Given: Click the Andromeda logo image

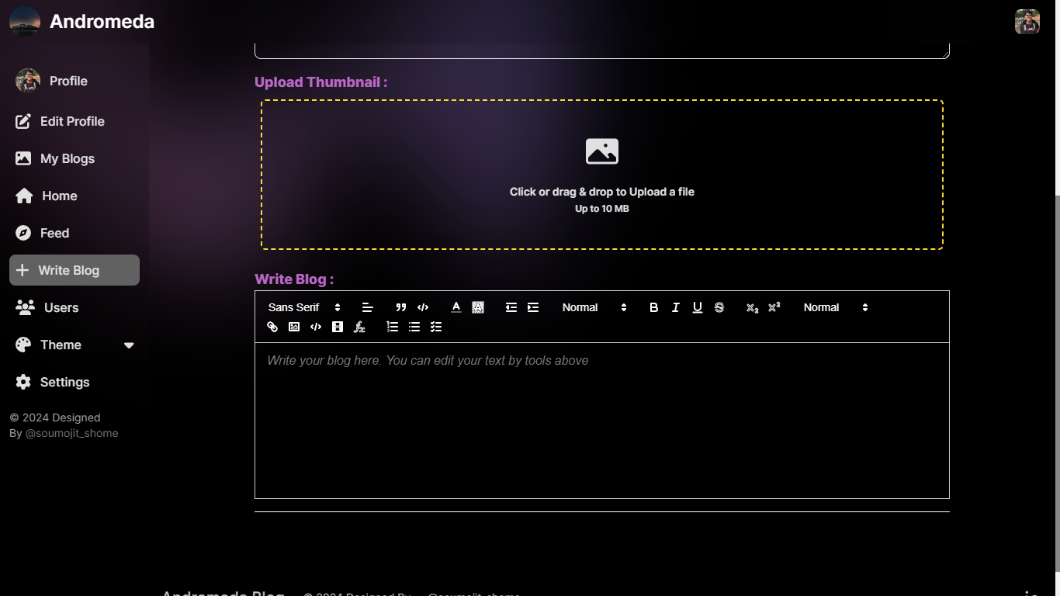Looking at the screenshot, I should pyautogui.click(x=25, y=22).
